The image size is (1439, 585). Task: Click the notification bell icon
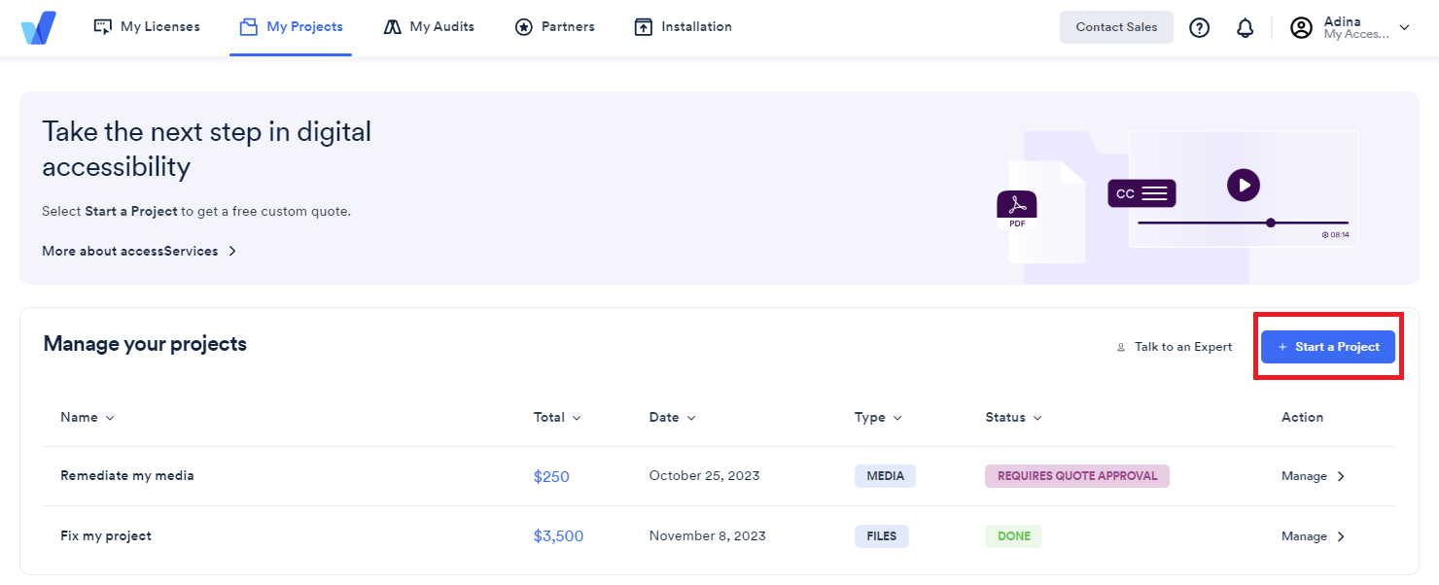[x=1245, y=27]
